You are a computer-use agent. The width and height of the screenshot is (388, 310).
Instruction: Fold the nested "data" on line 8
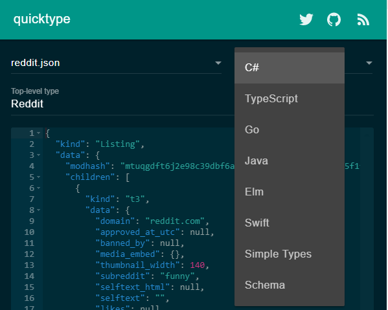[x=39, y=210]
